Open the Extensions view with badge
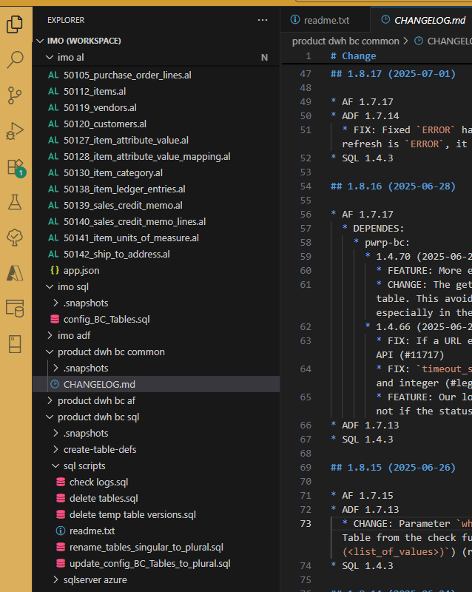 coord(16,168)
